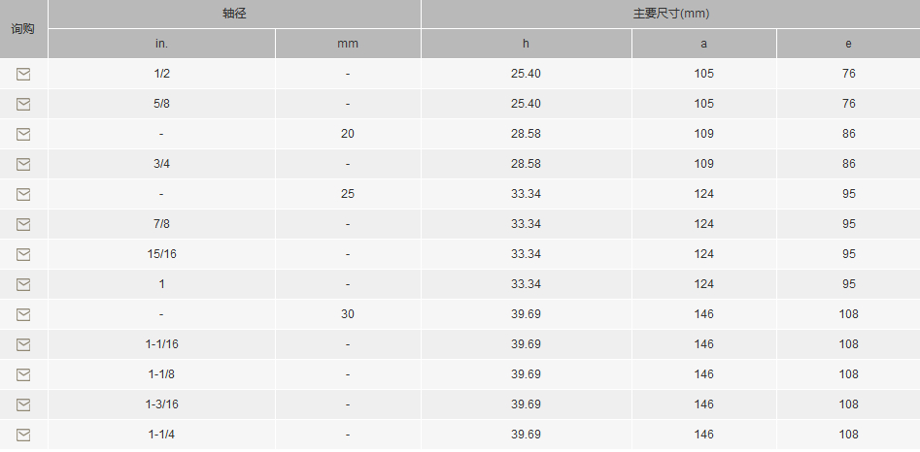Image resolution: width=920 pixels, height=452 pixels.
Task: Click envelope icon for 1-1/16 inch row
Action: pos(23,345)
